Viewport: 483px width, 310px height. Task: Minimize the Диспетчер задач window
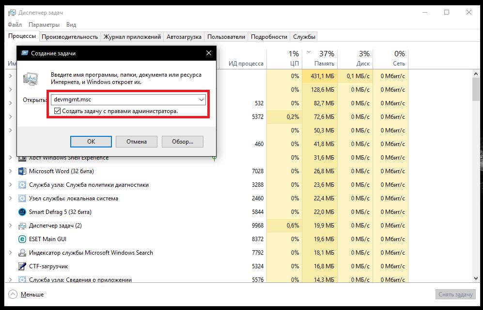pyautogui.click(x=425, y=13)
